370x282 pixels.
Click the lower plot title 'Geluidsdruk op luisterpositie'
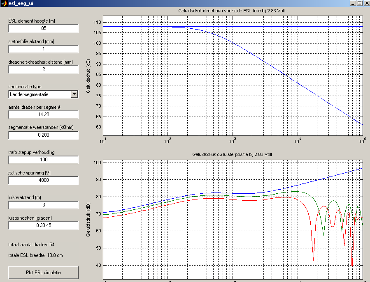232,154
